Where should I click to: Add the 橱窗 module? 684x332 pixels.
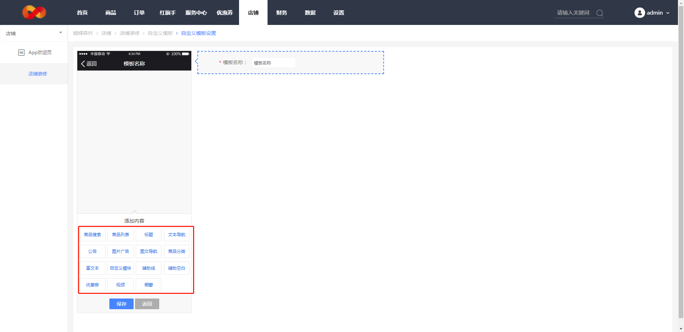(149, 285)
